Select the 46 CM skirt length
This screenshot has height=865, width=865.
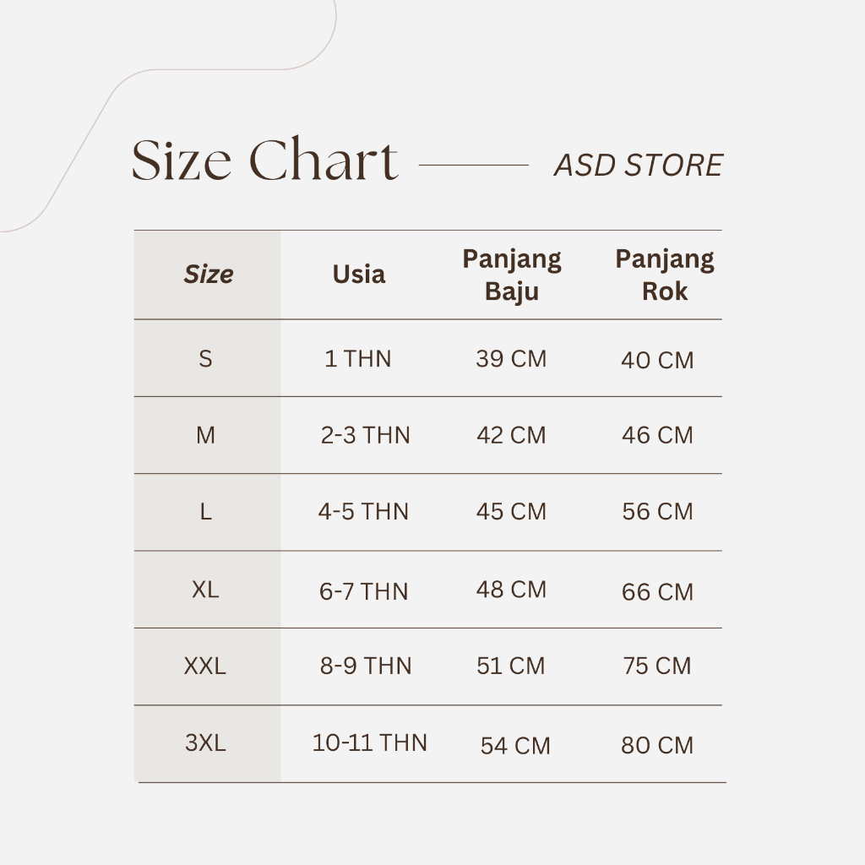click(x=657, y=436)
